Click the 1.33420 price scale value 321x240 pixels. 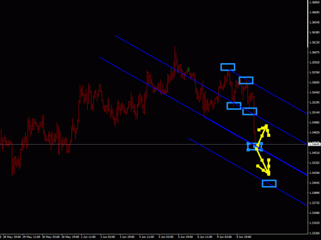click(x=315, y=223)
